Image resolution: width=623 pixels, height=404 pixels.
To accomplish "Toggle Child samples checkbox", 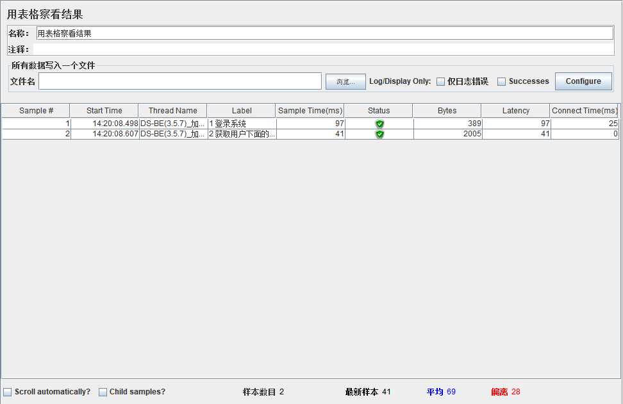I will pos(103,392).
